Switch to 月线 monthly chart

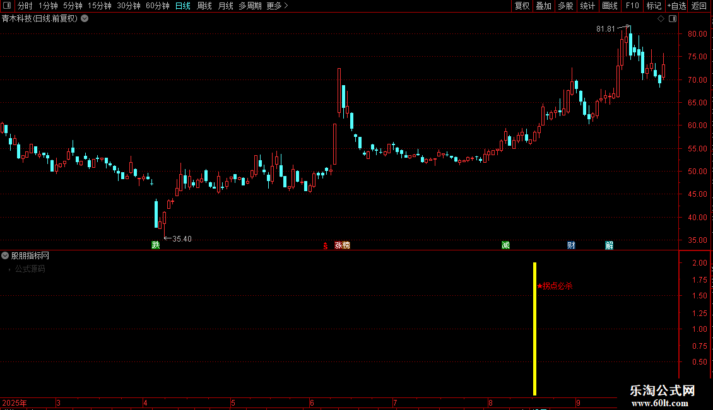coord(225,6)
